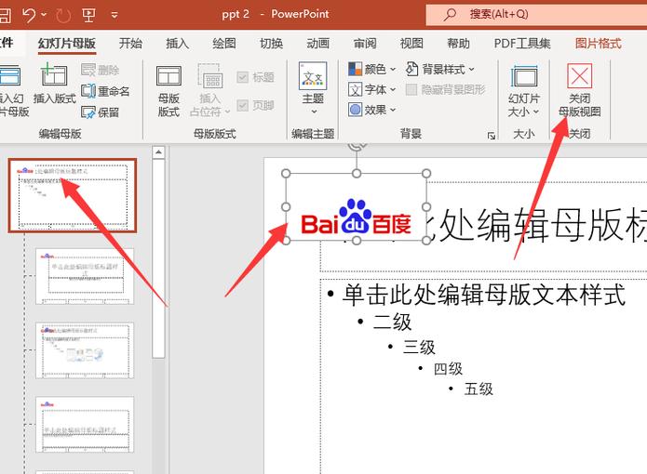Viewport: 647px width, 474px height.
Task: Click the thumbnail pane scroll up arrow
Action: pos(158,152)
